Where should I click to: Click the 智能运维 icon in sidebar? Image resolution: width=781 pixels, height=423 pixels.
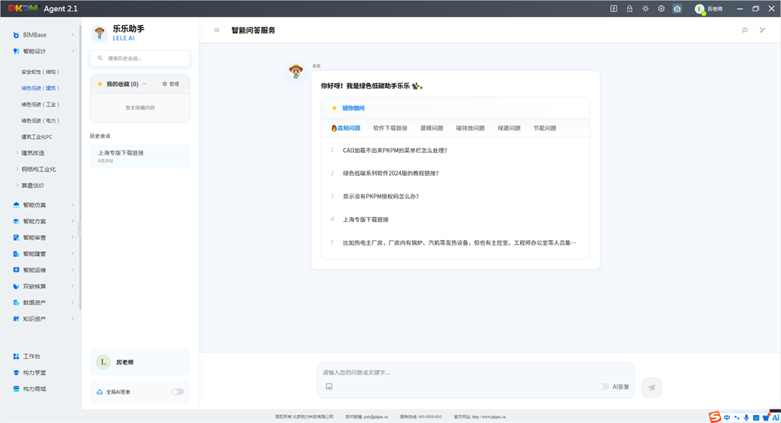(x=16, y=270)
